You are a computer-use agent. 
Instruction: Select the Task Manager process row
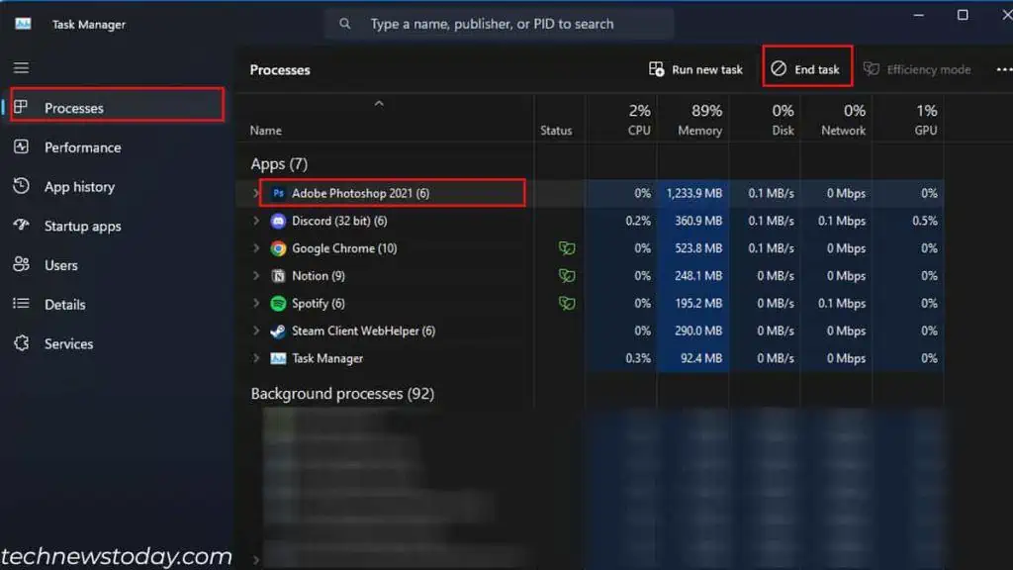327,358
